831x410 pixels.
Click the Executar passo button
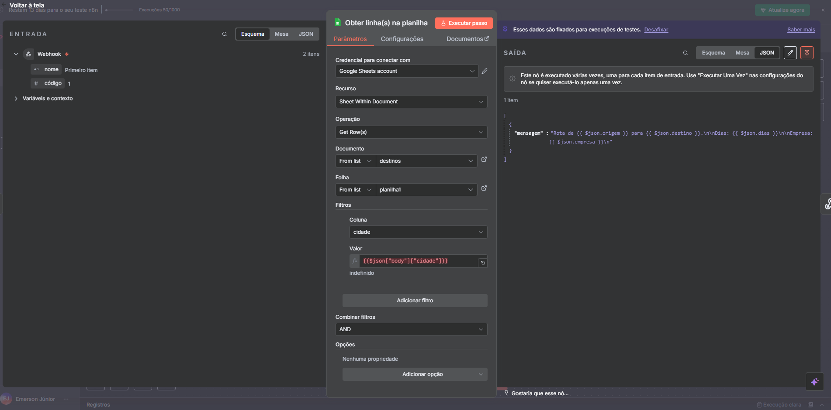tap(464, 23)
